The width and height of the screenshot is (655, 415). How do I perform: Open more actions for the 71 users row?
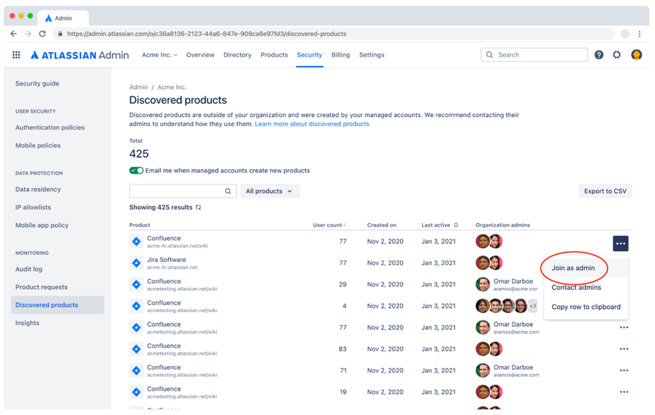[624, 370]
